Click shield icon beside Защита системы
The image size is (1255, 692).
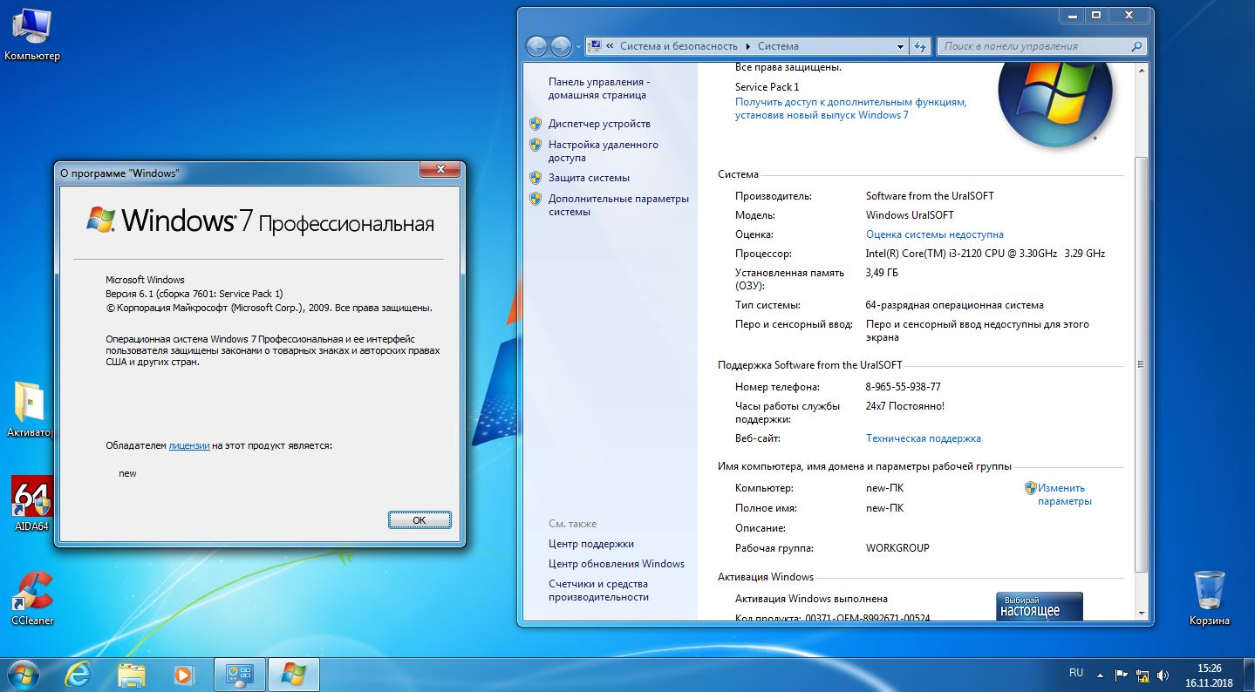point(535,178)
